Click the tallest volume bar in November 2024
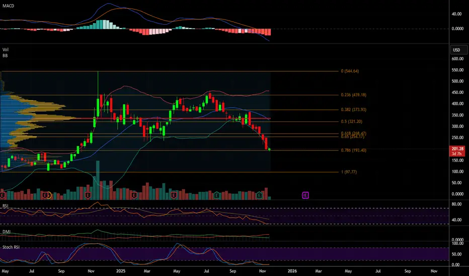Viewport: 469px width, 276px height. click(x=98, y=180)
